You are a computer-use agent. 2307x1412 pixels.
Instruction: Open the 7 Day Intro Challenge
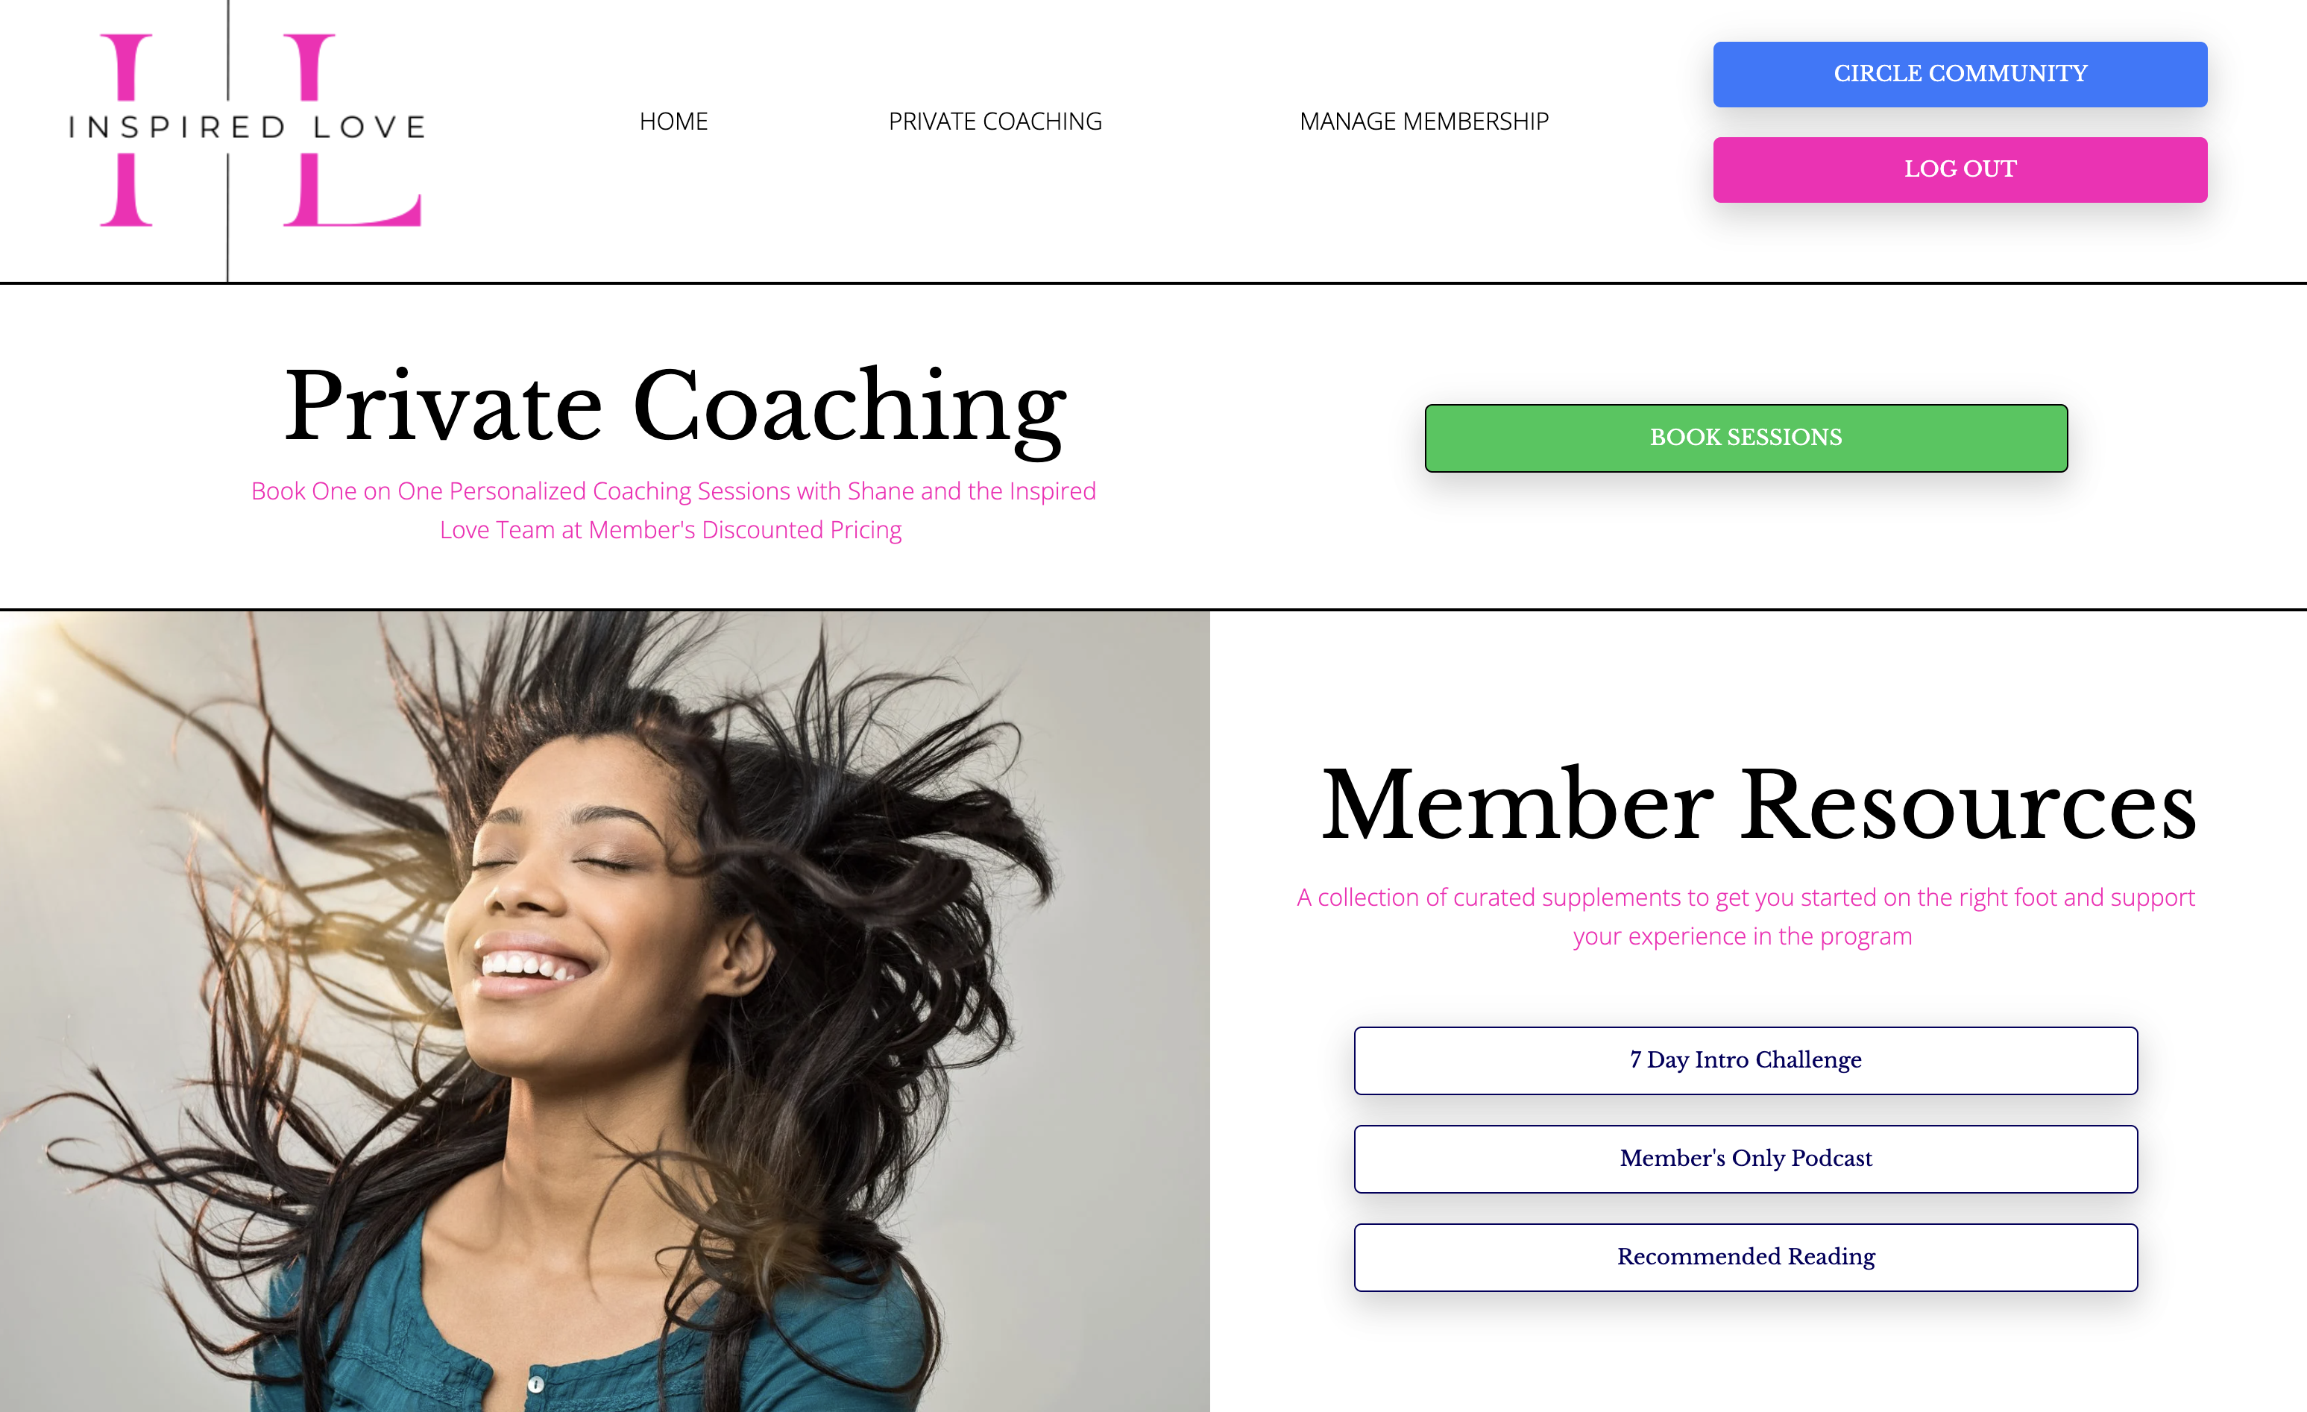(1746, 1060)
